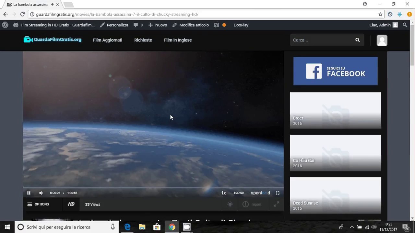Enter fullscreen in video player

278,193
